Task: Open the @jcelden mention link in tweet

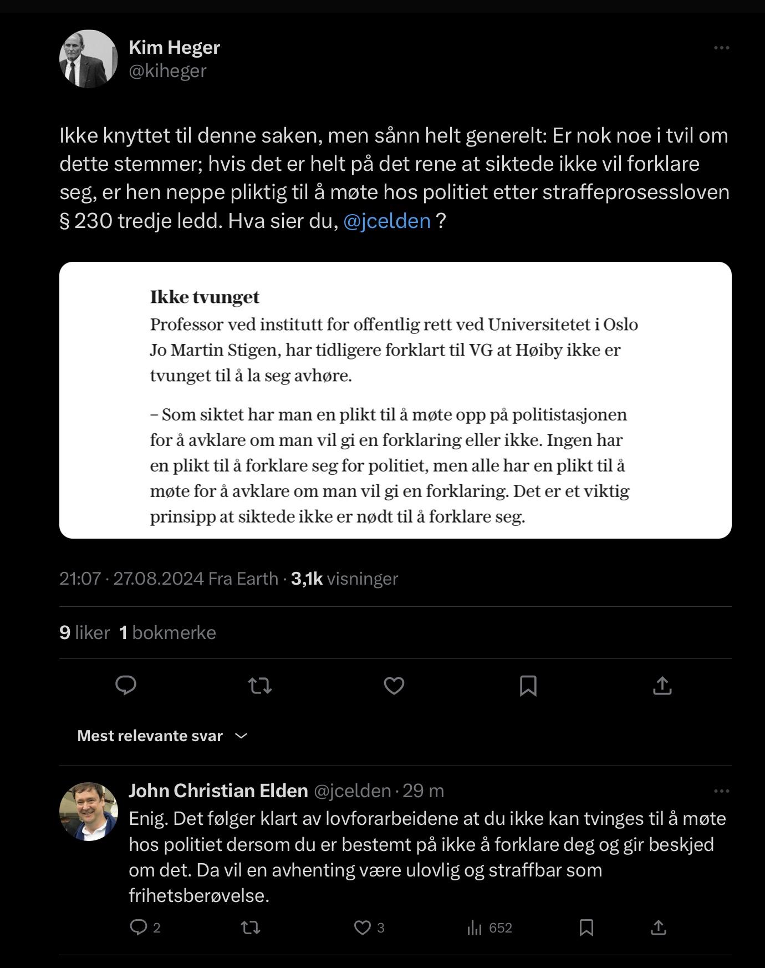Action: pos(387,221)
